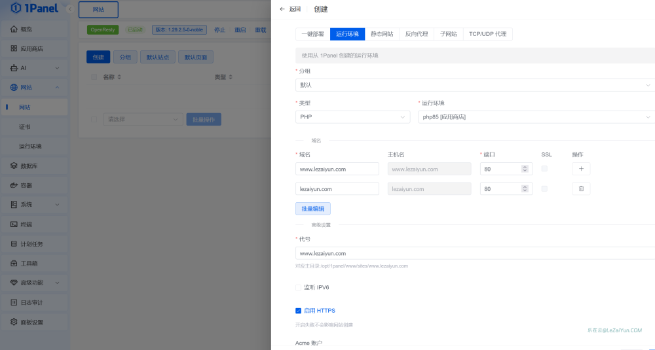Enable 监听 IPV6 checkbox
This screenshot has width=655, height=350.
pos(298,287)
